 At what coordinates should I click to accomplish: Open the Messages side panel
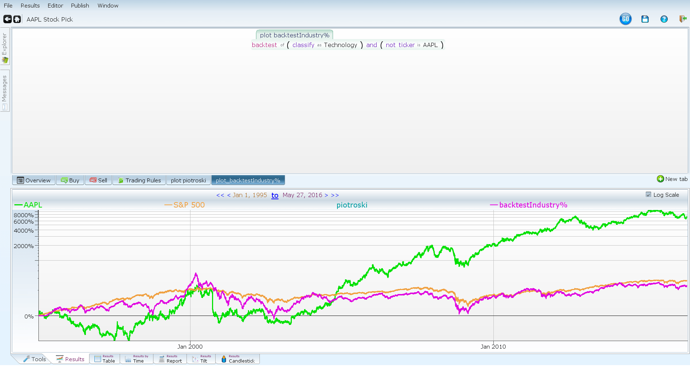(5, 91)
